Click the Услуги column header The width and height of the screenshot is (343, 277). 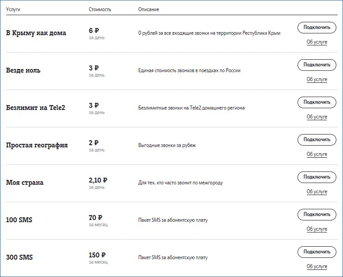(x=13, y=9)
